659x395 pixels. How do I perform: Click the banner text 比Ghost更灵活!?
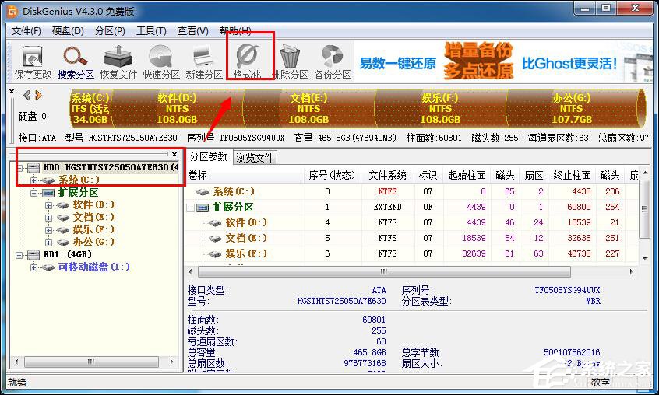(x=569, y=63)
